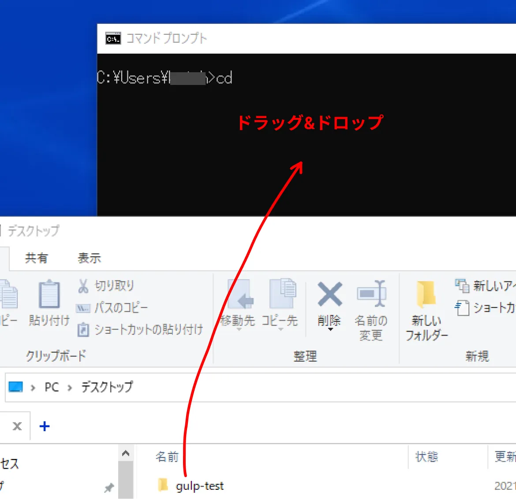Expand the Move to (移動先) dropdown arrow

pos(239,329)
